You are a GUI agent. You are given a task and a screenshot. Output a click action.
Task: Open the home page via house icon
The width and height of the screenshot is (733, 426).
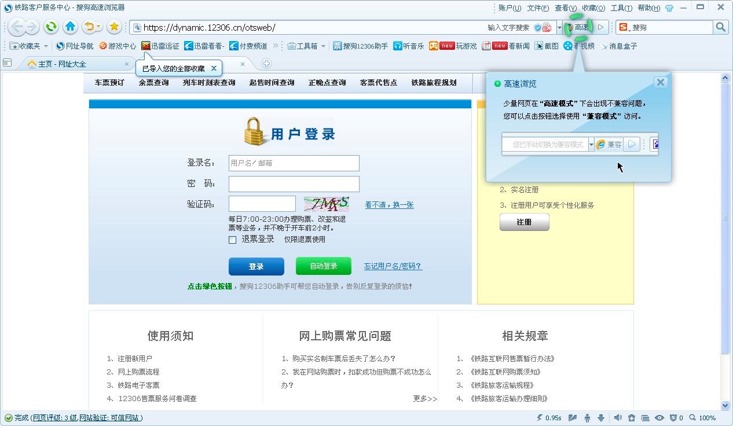click(71, 27)
